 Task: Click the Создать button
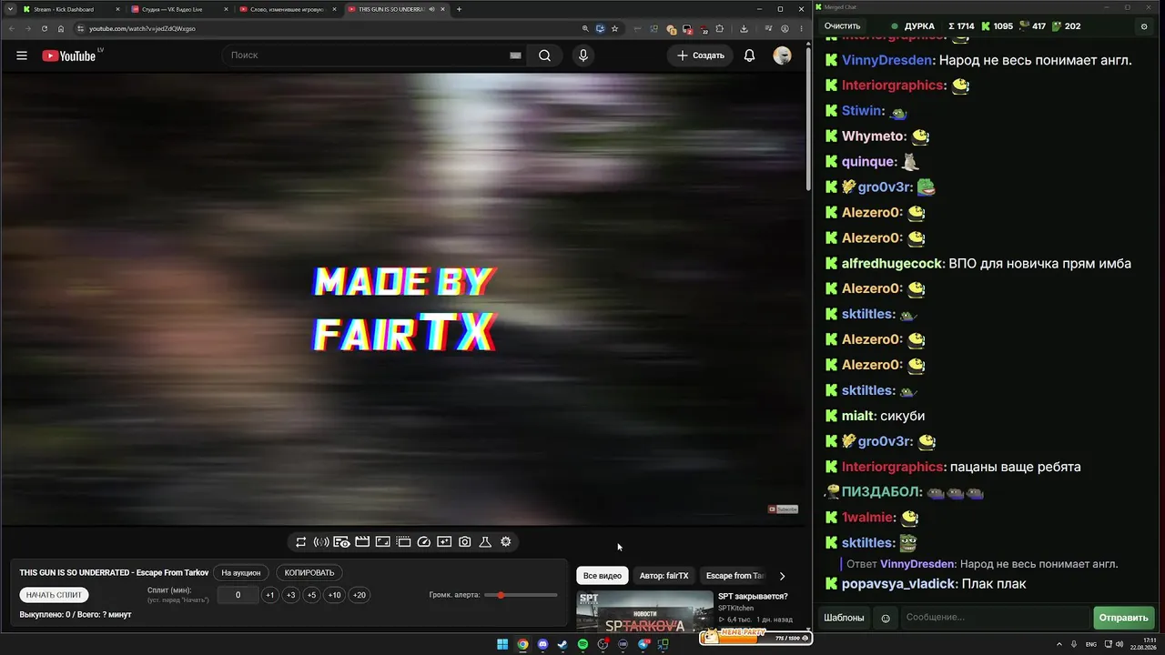(x=701, y=55)
